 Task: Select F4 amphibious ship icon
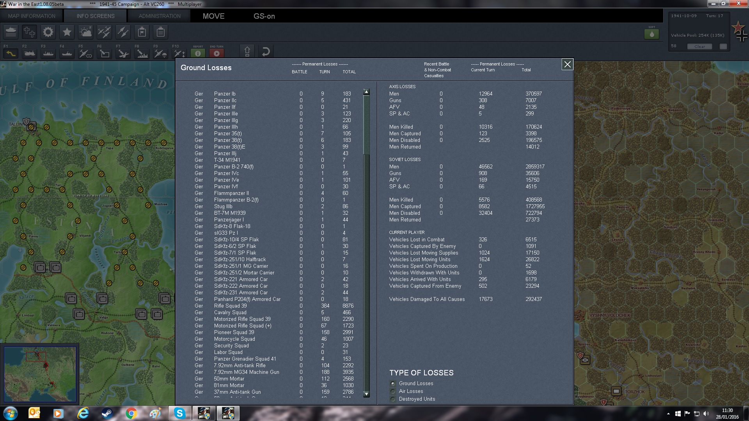[67, 53]
